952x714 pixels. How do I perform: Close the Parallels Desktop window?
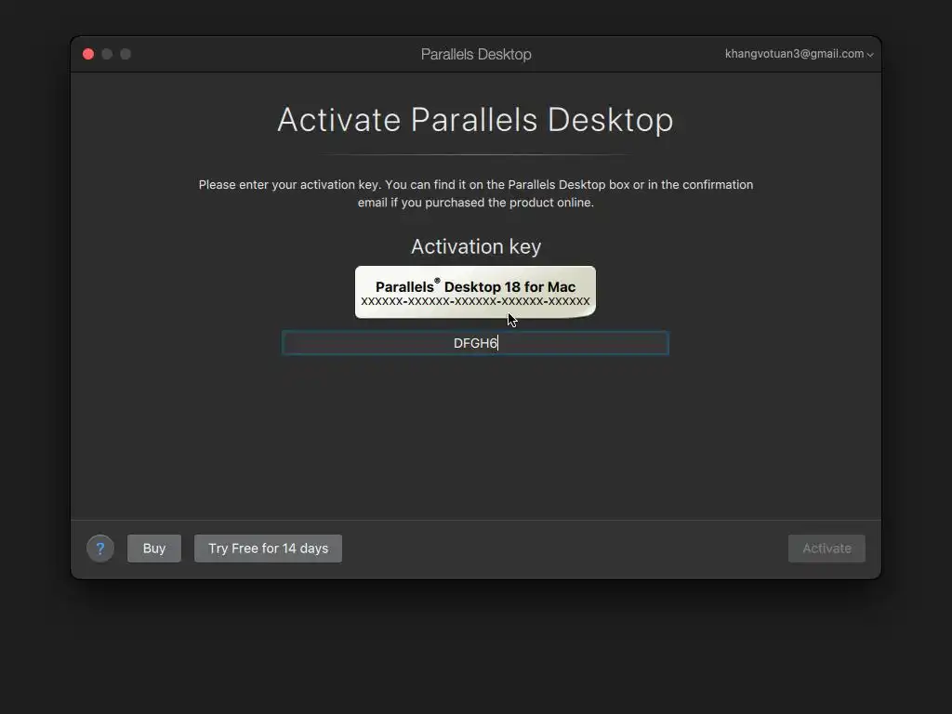[x=88, y=54]
